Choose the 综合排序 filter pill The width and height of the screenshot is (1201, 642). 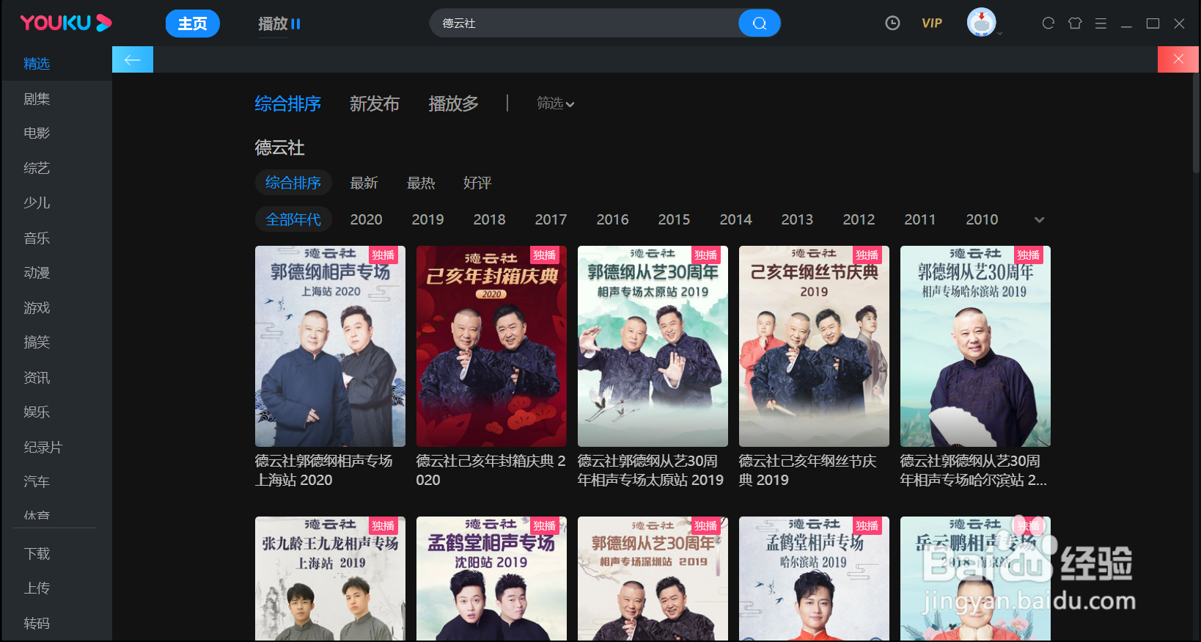point(293,183)
